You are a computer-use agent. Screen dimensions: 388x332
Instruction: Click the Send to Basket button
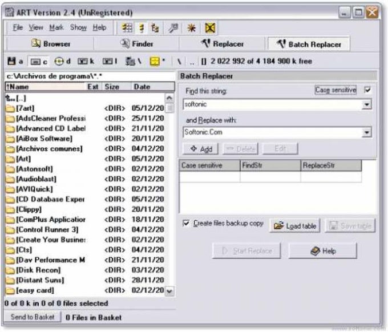(x=33, y=317)
